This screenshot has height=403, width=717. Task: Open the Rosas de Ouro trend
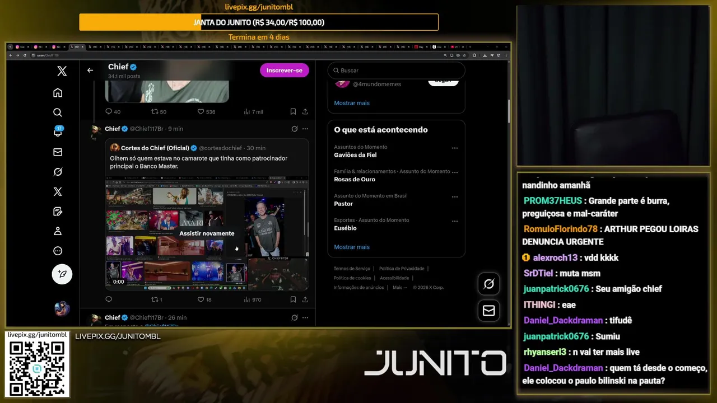tap(355, 179)
